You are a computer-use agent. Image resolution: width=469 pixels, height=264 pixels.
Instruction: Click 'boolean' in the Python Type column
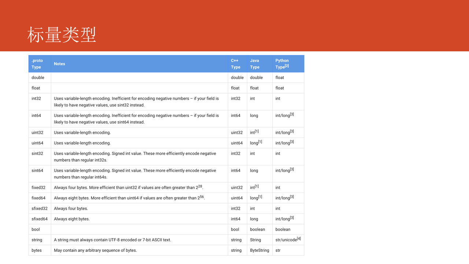(x=283, y=229)
